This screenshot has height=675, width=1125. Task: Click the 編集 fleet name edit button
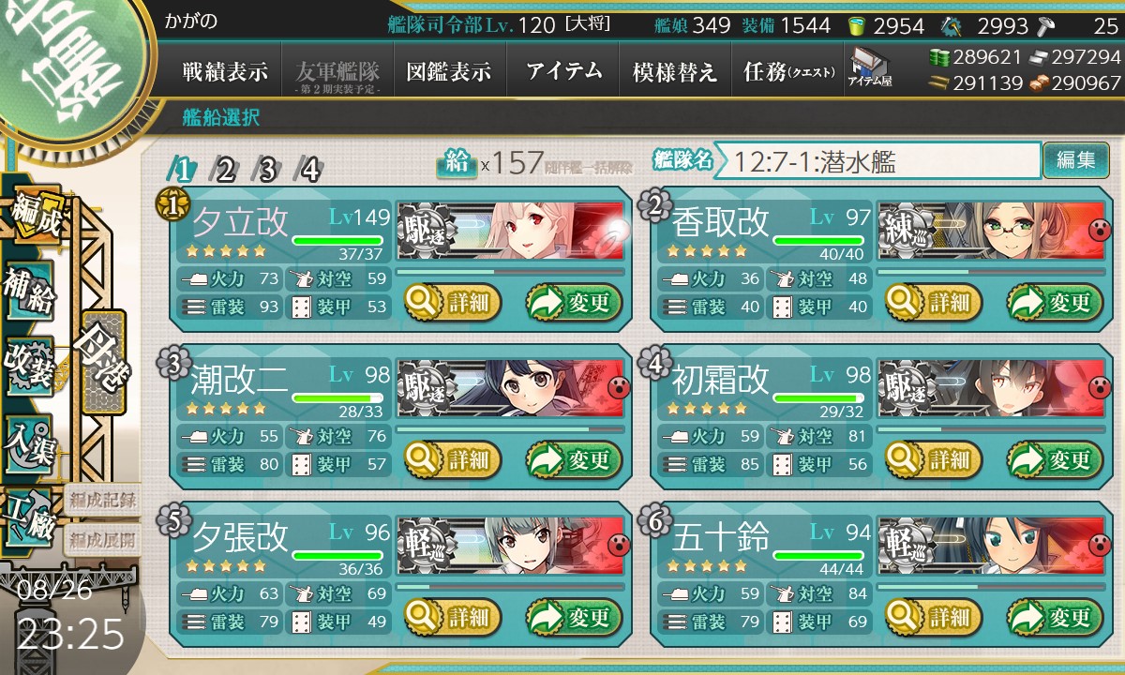(1075, 160)
